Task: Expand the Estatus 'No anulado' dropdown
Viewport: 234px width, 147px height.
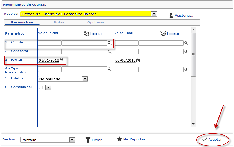Action: 85,79
